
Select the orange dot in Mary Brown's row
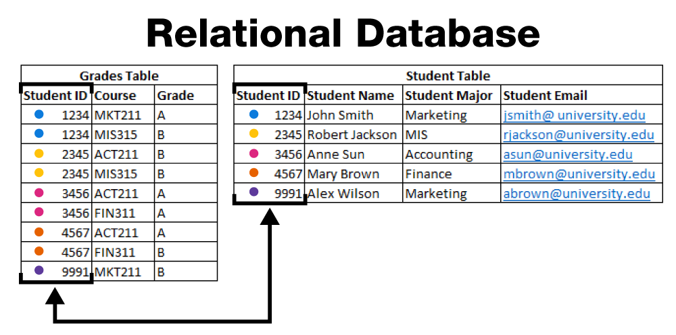pos(254,174)
